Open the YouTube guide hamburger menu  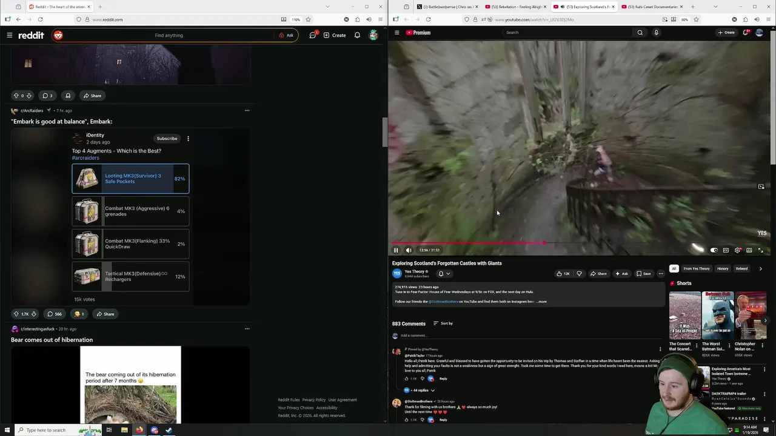[x=396, y=33]
